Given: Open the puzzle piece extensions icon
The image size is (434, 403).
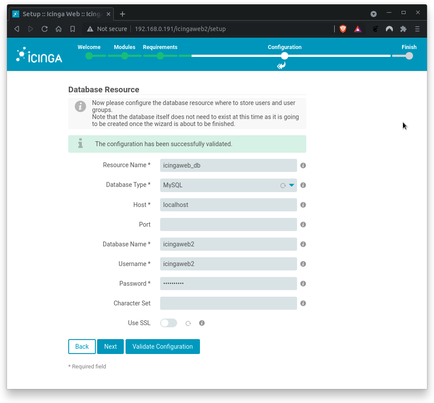Looking at the screenshot, I should [x=402, y=29].
